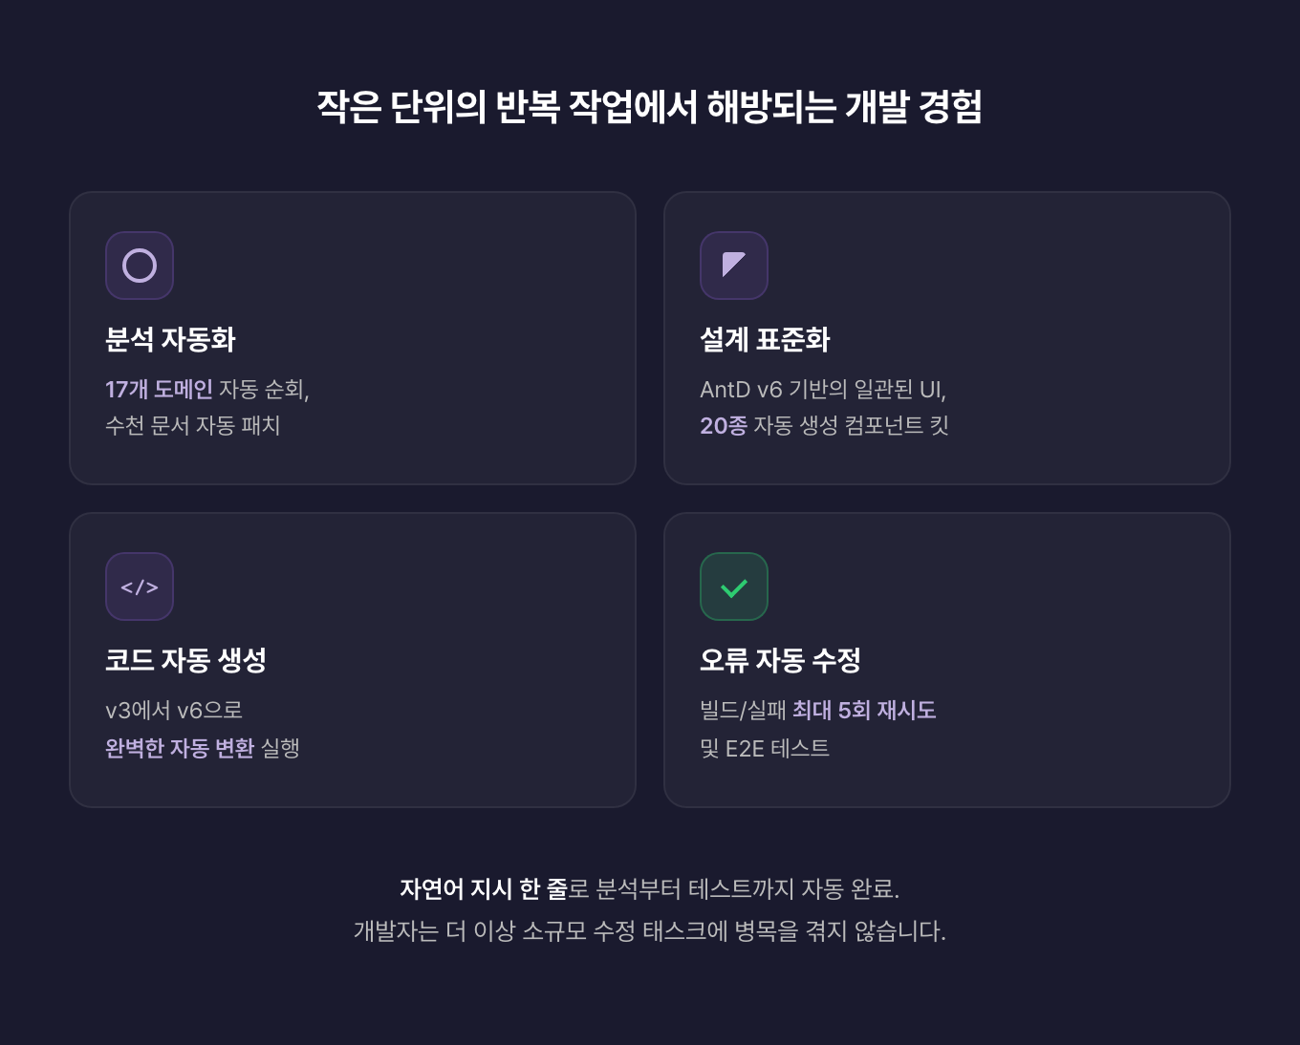This screenshot has height=1045, width=1300.
Task: Click the 수천 문서 자동 패치 description line
Action: click(192, 426)
